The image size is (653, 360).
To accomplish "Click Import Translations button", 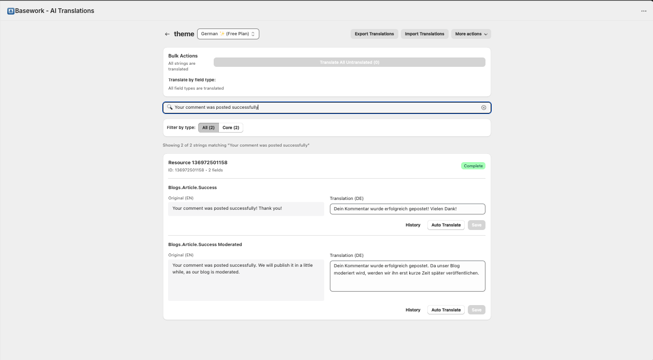I will (x=424, y=34).
